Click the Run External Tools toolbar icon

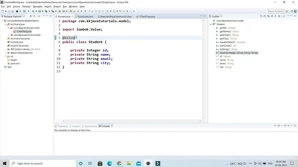52,11
